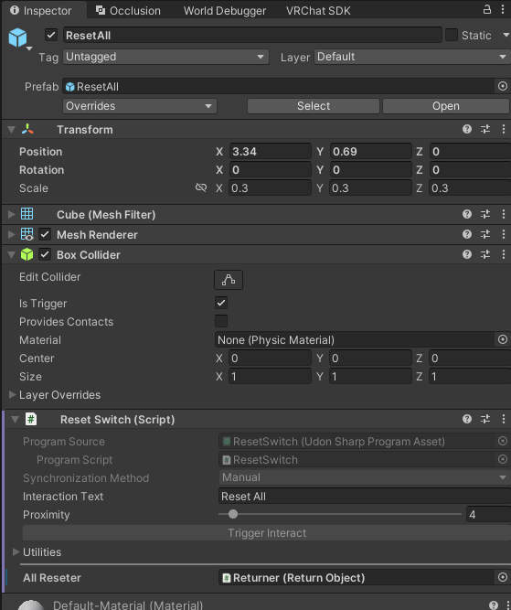511x610 pixels.
Task: Switch to the World Debugger tab
Action: 225,10
